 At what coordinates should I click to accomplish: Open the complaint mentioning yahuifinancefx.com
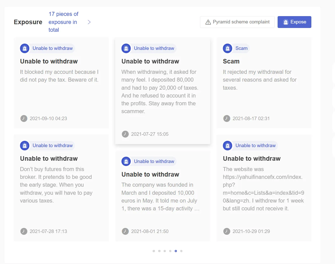click(x=264, y=189)
